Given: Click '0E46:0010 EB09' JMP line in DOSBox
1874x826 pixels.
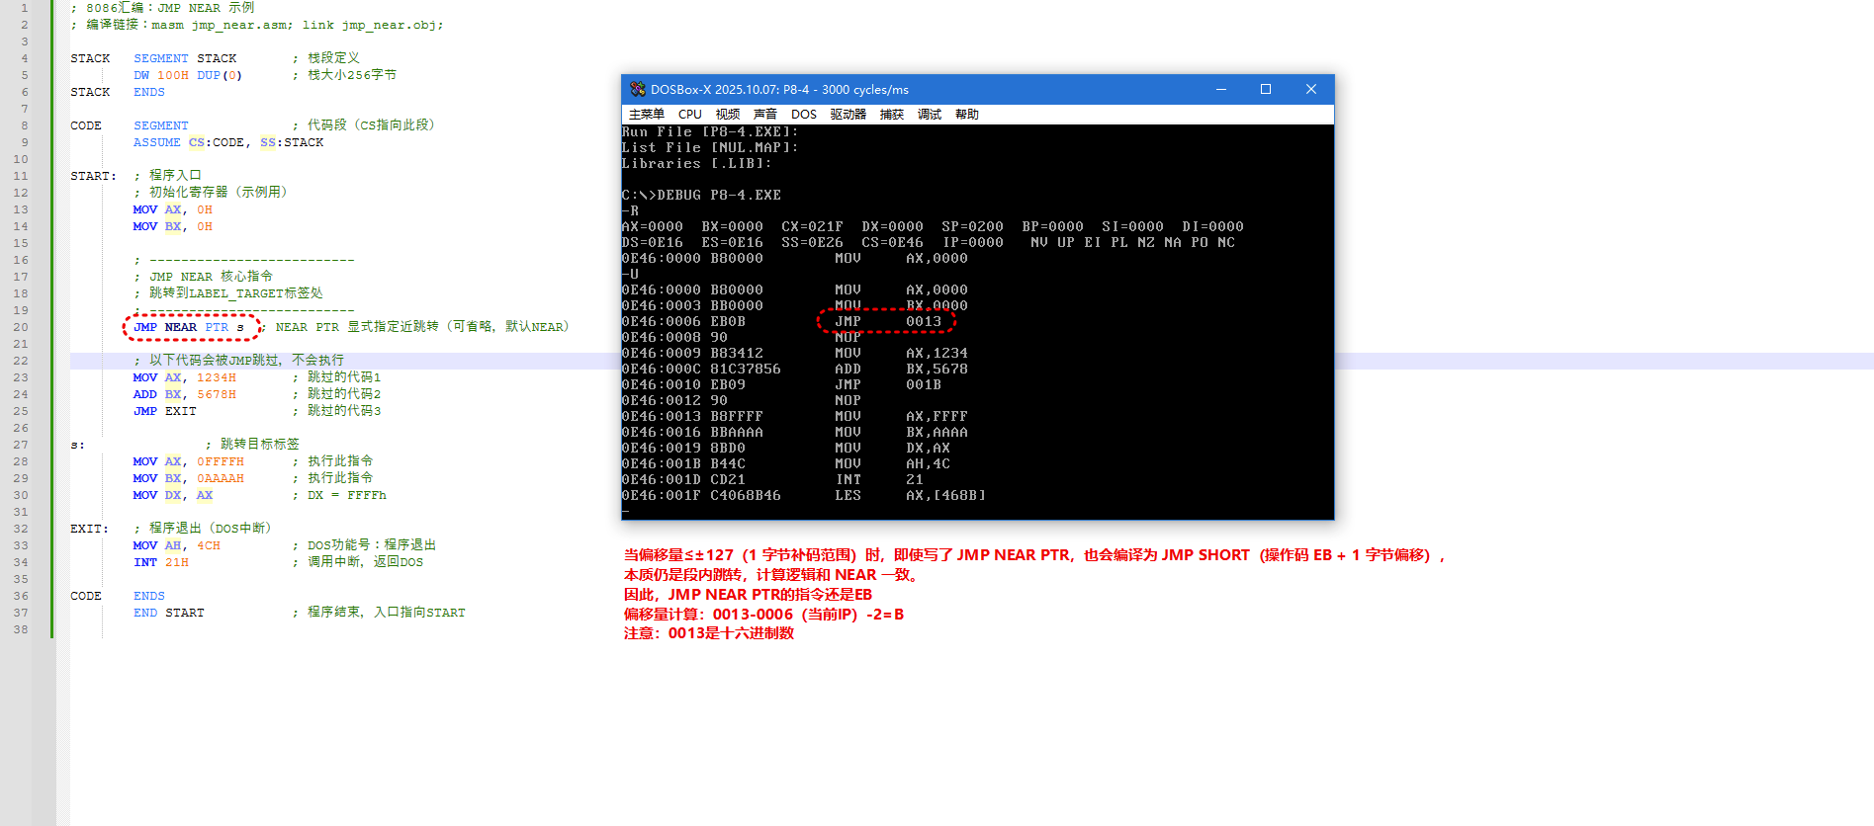Looking at the screenshot, I should pos(781,385).
